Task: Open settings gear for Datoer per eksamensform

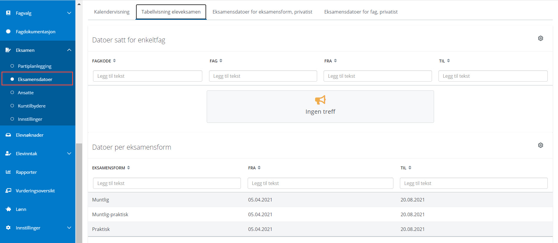Action: point(541,145)
